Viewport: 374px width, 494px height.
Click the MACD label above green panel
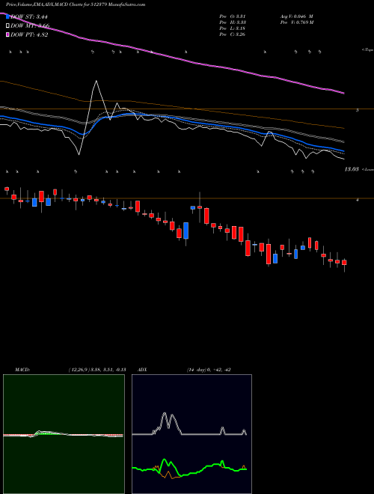pos(22,370)
